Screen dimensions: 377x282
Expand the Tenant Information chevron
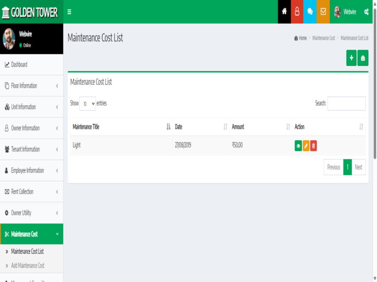[57, 149]
